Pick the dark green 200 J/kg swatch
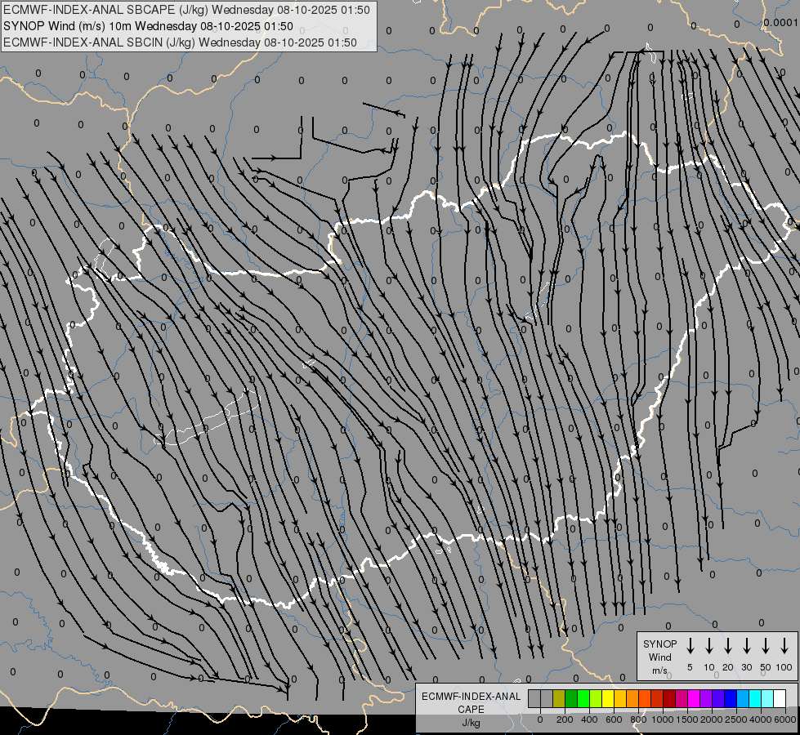This screenshot has width=800, height=735. click(571, 698)
